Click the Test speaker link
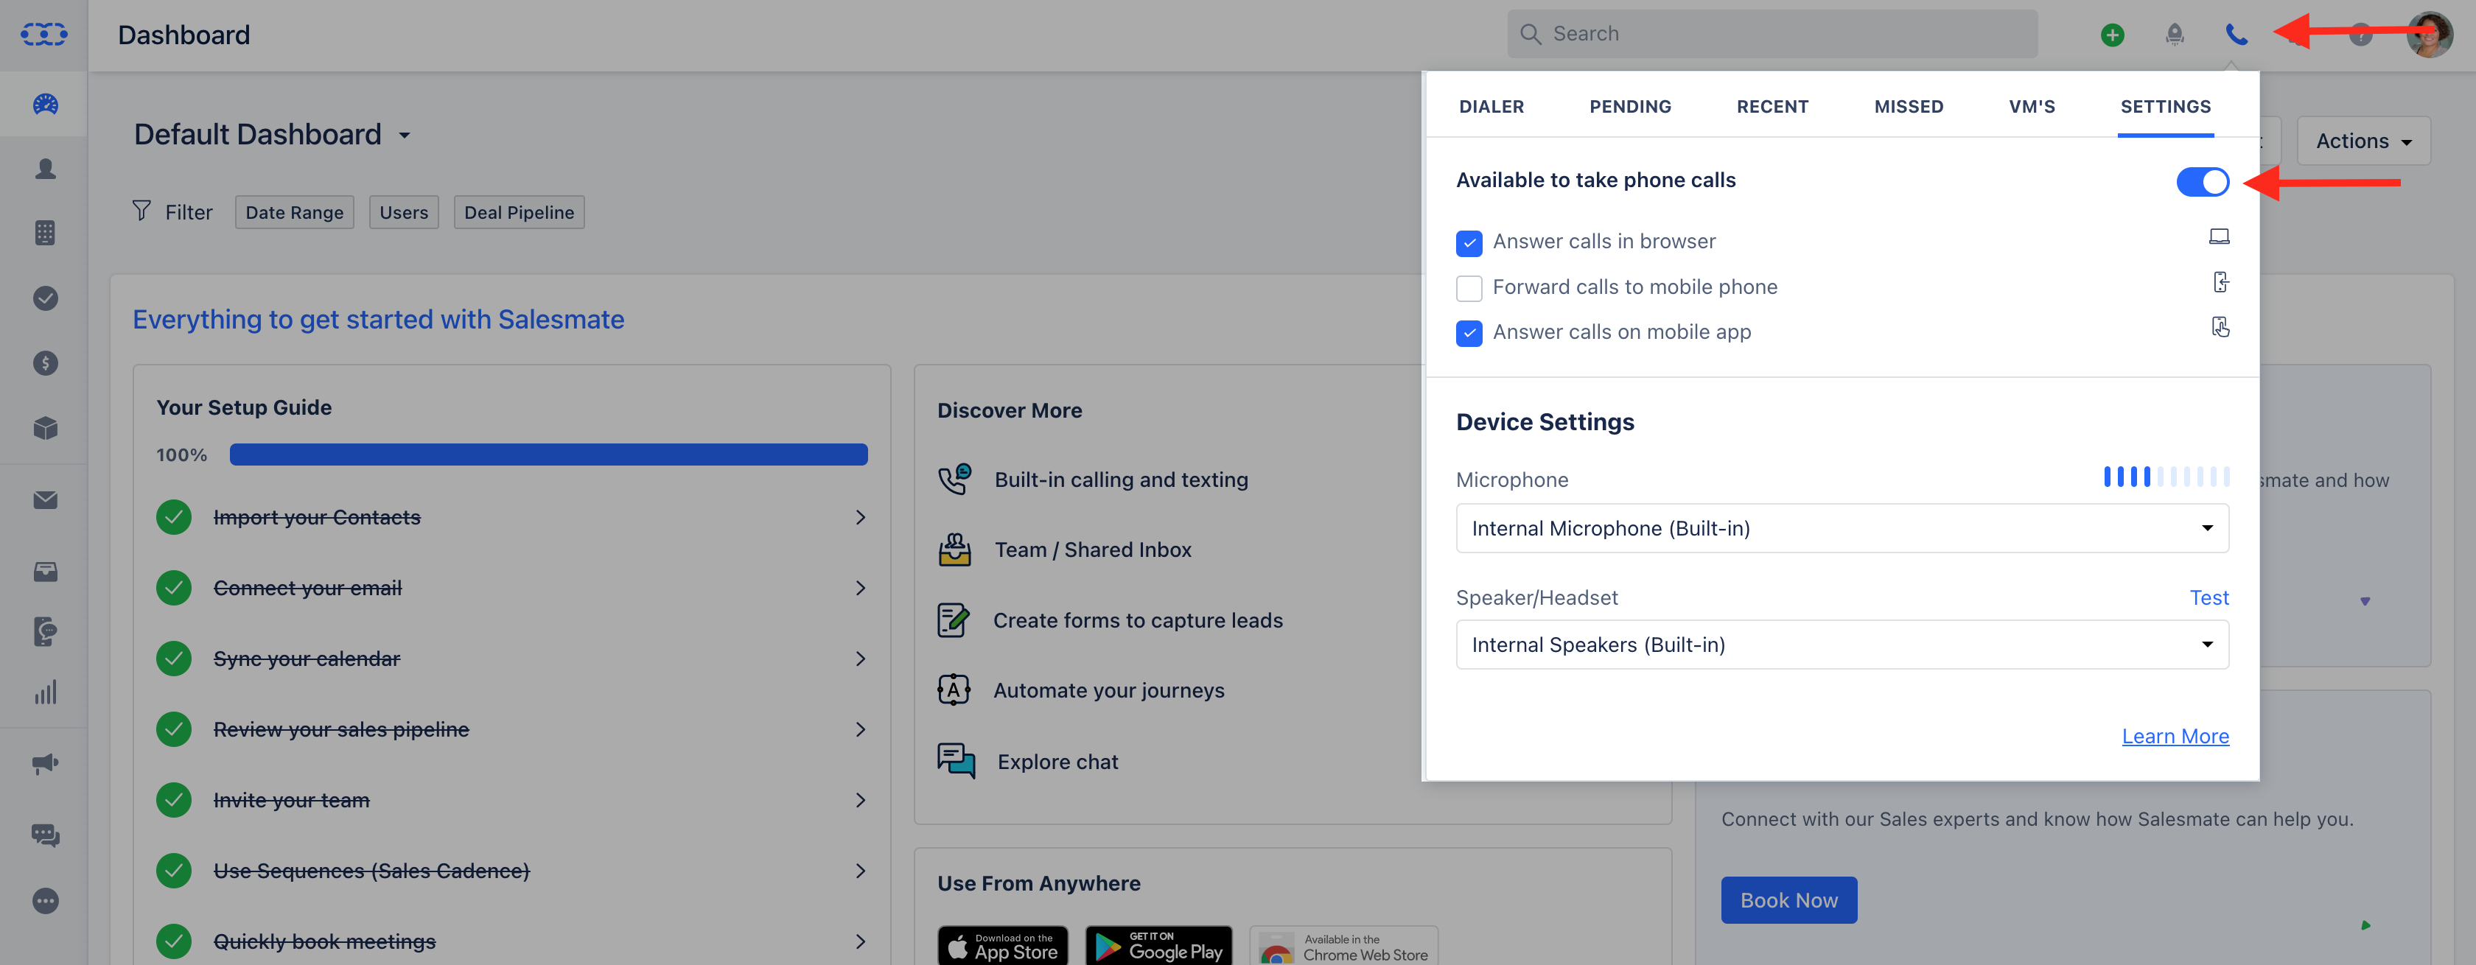 (2209, 598)
